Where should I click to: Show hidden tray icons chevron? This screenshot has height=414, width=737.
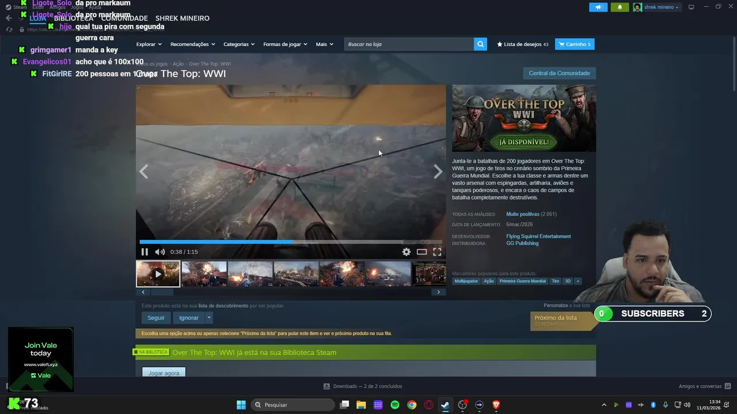604,405
